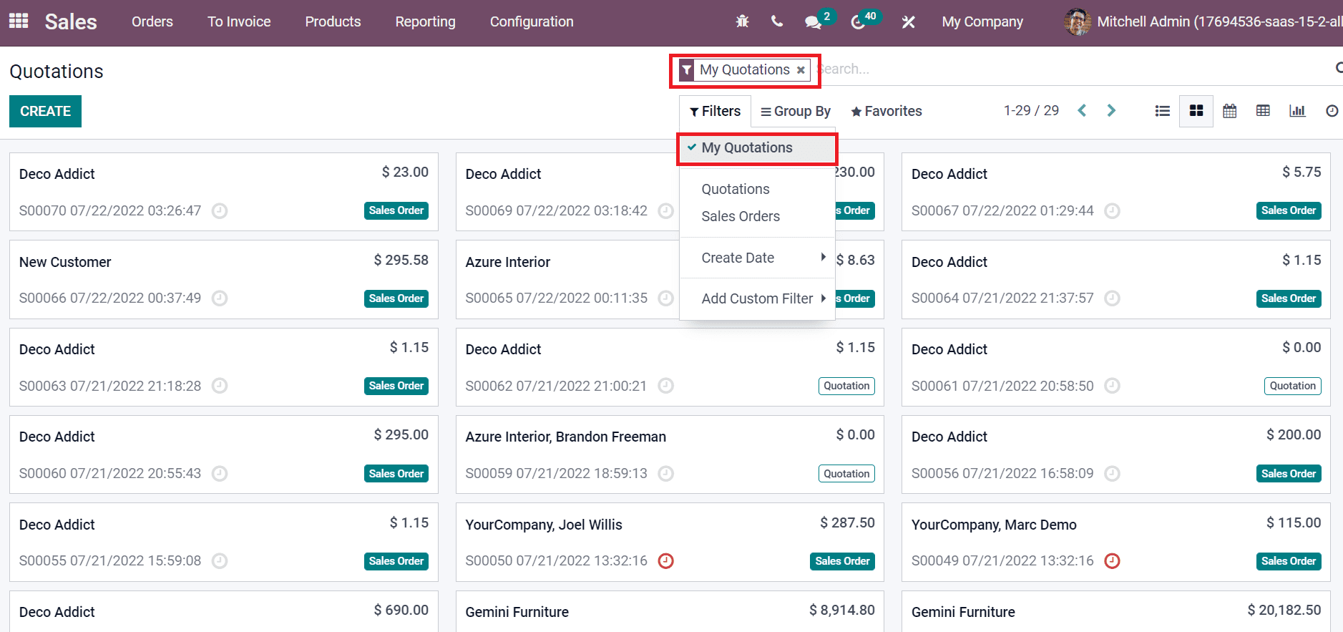Open YourCompany, Marc Demo card
Screen dimensions: 1343x632
pos(1115,542)
